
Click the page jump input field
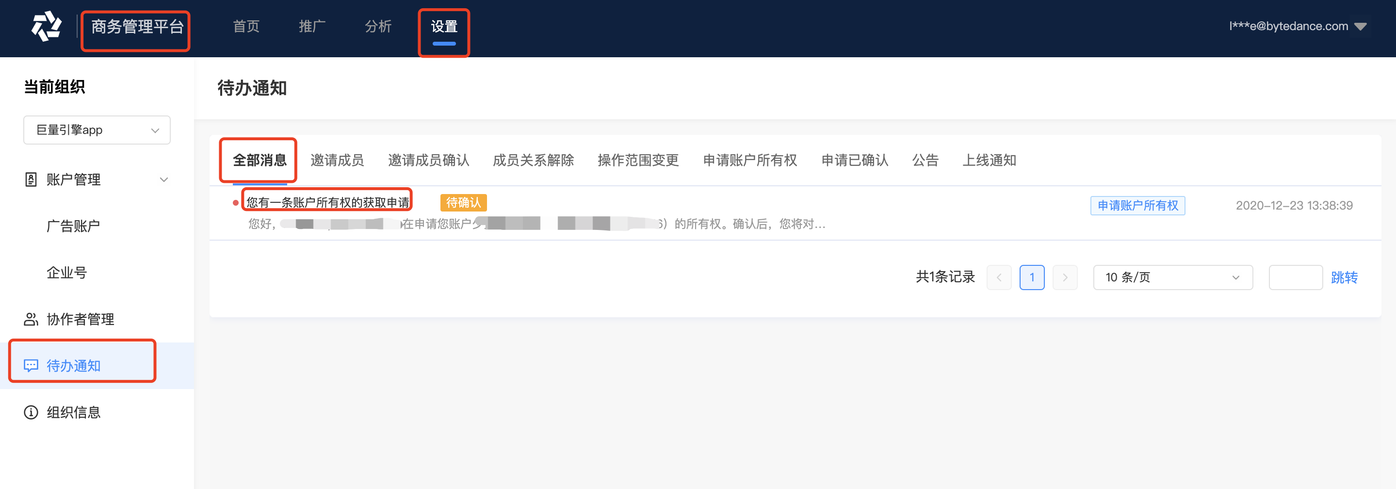tap(1295, 277)
